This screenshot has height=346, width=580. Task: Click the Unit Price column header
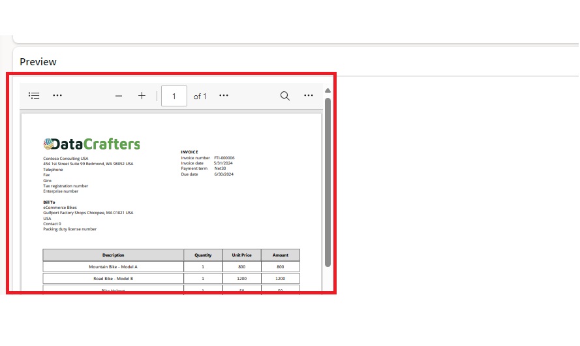click(x=241, y=255)
